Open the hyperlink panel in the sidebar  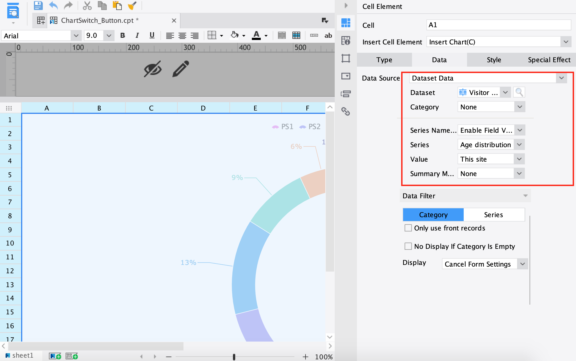tap(346, 111)
